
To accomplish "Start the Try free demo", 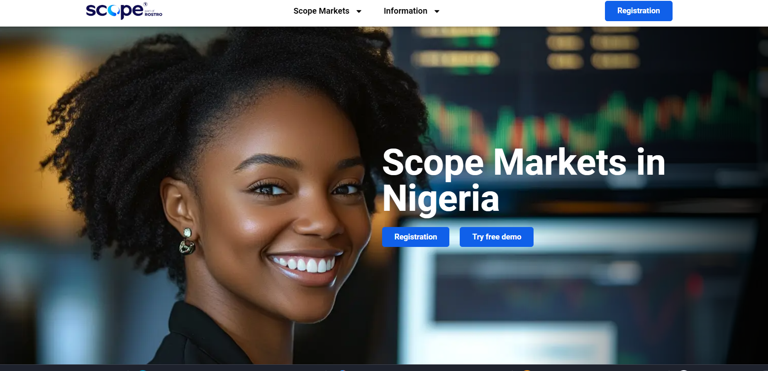I will 497,237.
